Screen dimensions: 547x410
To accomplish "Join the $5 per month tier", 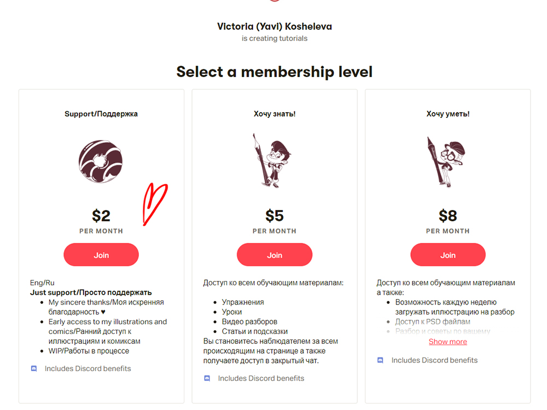I will pos(275,255).
